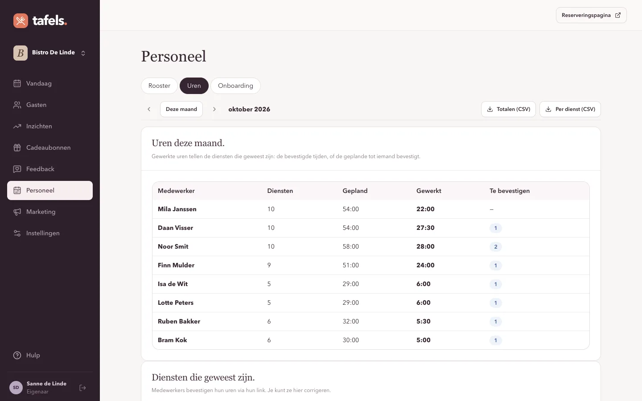
Task: Click the Bistro De Linde B avatar
Action: 21,53
